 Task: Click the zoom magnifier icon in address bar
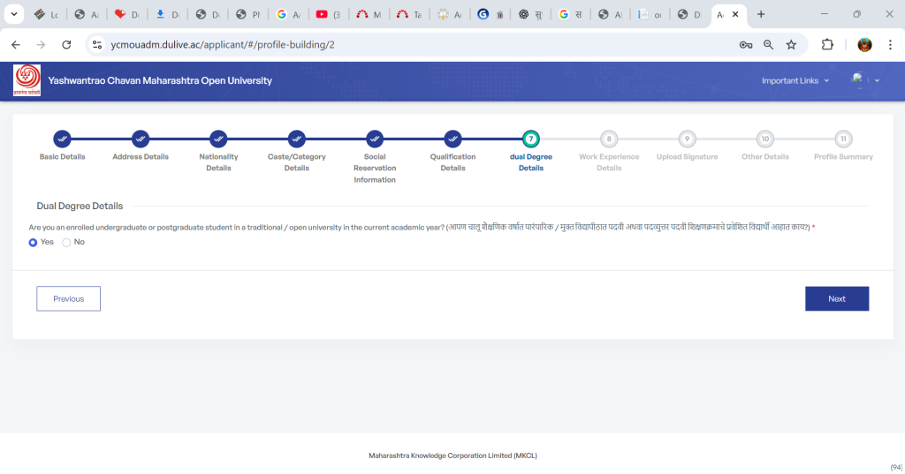(768, 44)
